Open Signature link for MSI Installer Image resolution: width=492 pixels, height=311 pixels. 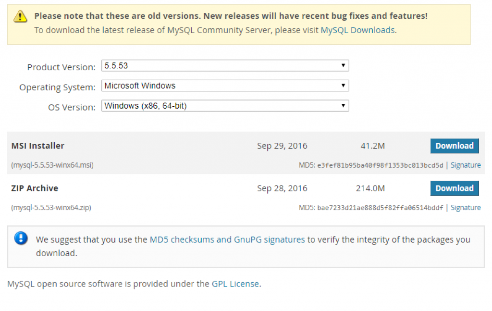pyautogui.click(x=465, y=165)
